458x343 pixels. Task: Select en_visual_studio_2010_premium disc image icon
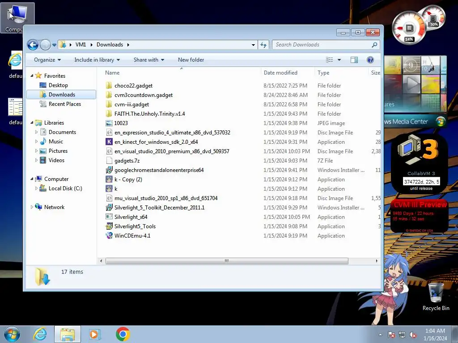pos(109,151)
